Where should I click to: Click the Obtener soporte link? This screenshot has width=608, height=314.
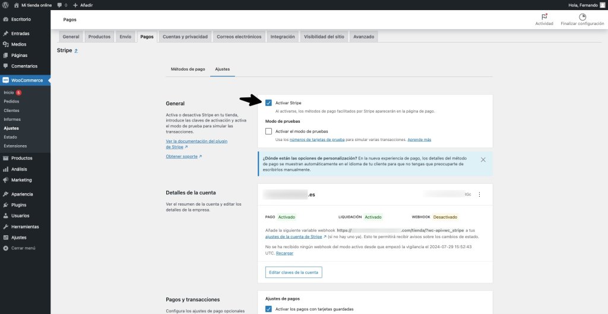[x=184, y=156]
